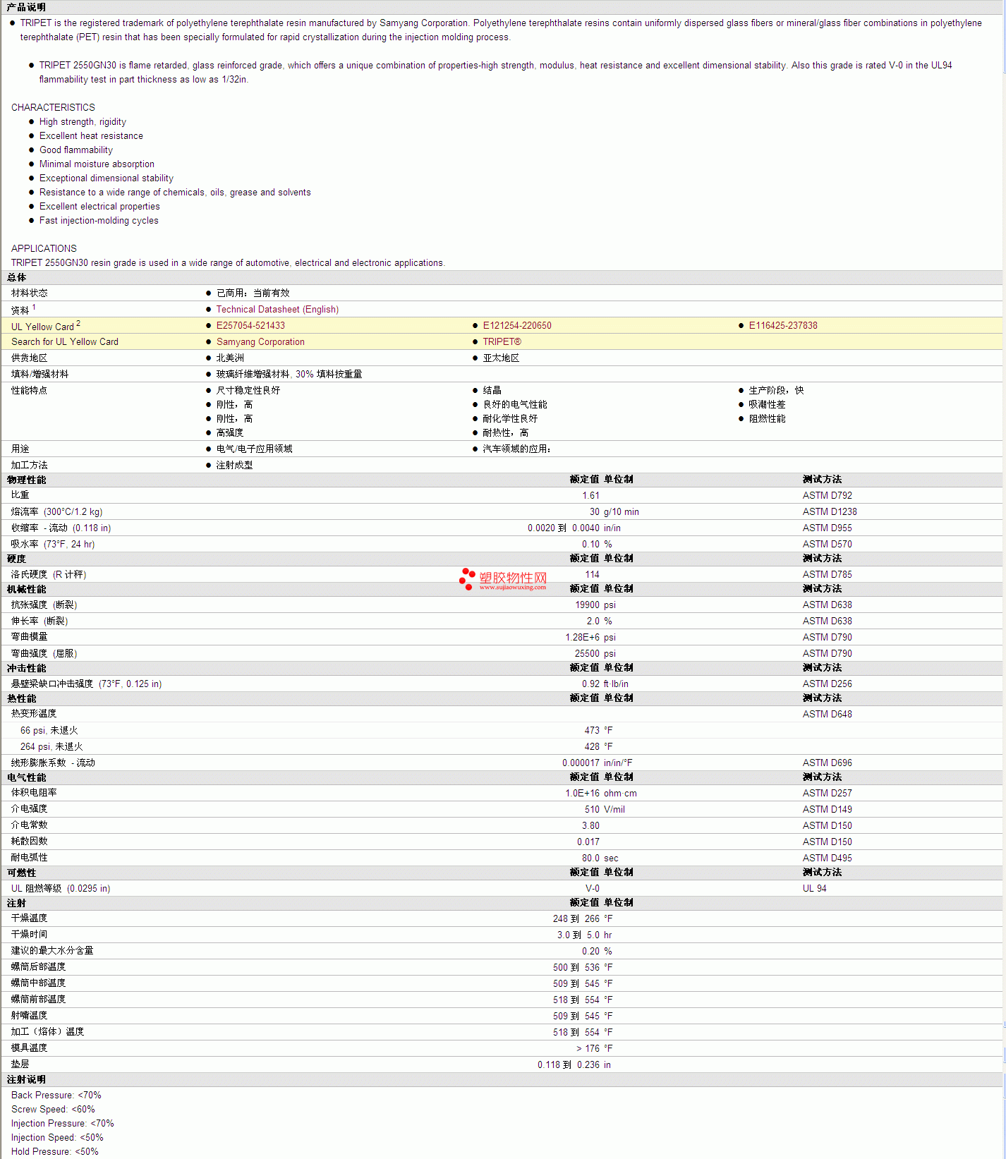Click the flexural modulus value 1.28E+6
The image size is (1006, 1159).
[x=583, y=638]
